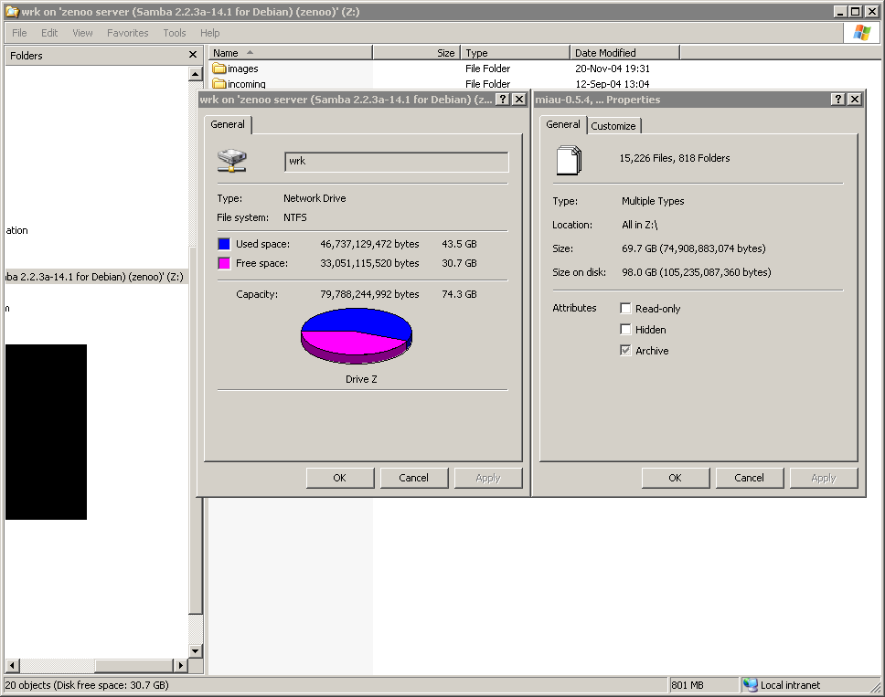The height and width of the screenshot is (697, 885).
Task: Cancel the wrk drive properties dialog
Action: [x=413, y=478]
